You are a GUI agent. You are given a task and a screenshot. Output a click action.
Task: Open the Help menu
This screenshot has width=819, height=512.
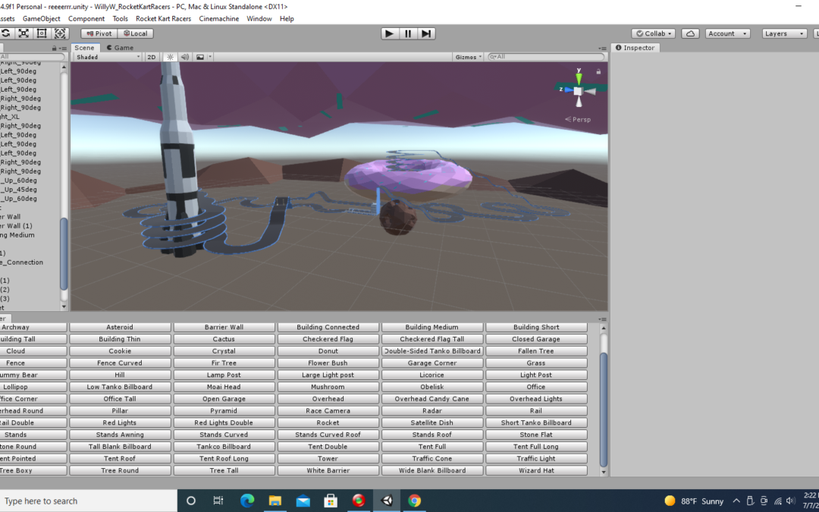[287, 19]
